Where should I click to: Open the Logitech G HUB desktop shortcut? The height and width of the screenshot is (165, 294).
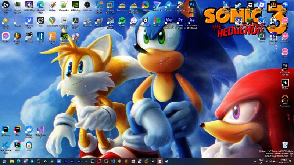pos(6,5)
